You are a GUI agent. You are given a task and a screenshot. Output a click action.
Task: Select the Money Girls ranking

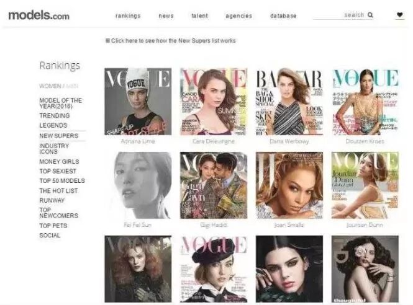(59, 161)
